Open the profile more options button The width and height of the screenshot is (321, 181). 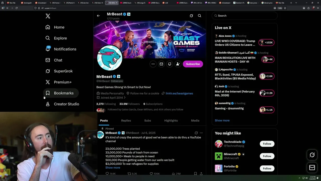tap(153, 64)
